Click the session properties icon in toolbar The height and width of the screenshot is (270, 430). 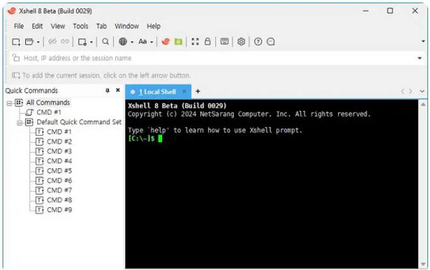(x=82, y=42)
